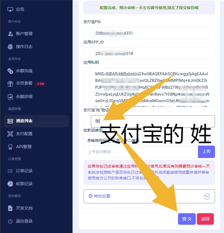Click the 应用APP_ID field label

(x=93, y=42)
